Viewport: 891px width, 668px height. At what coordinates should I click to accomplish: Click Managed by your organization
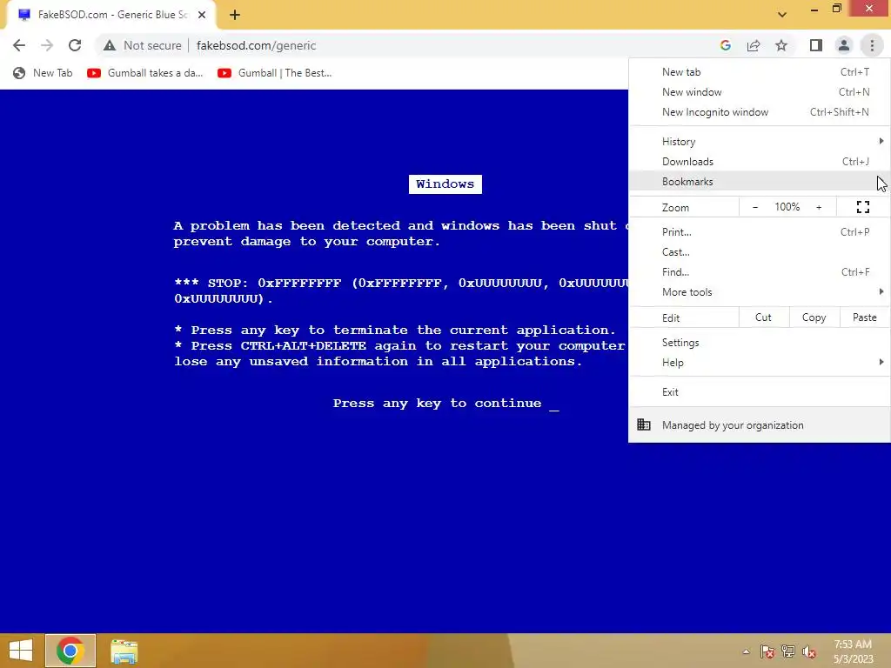(759, 424)
